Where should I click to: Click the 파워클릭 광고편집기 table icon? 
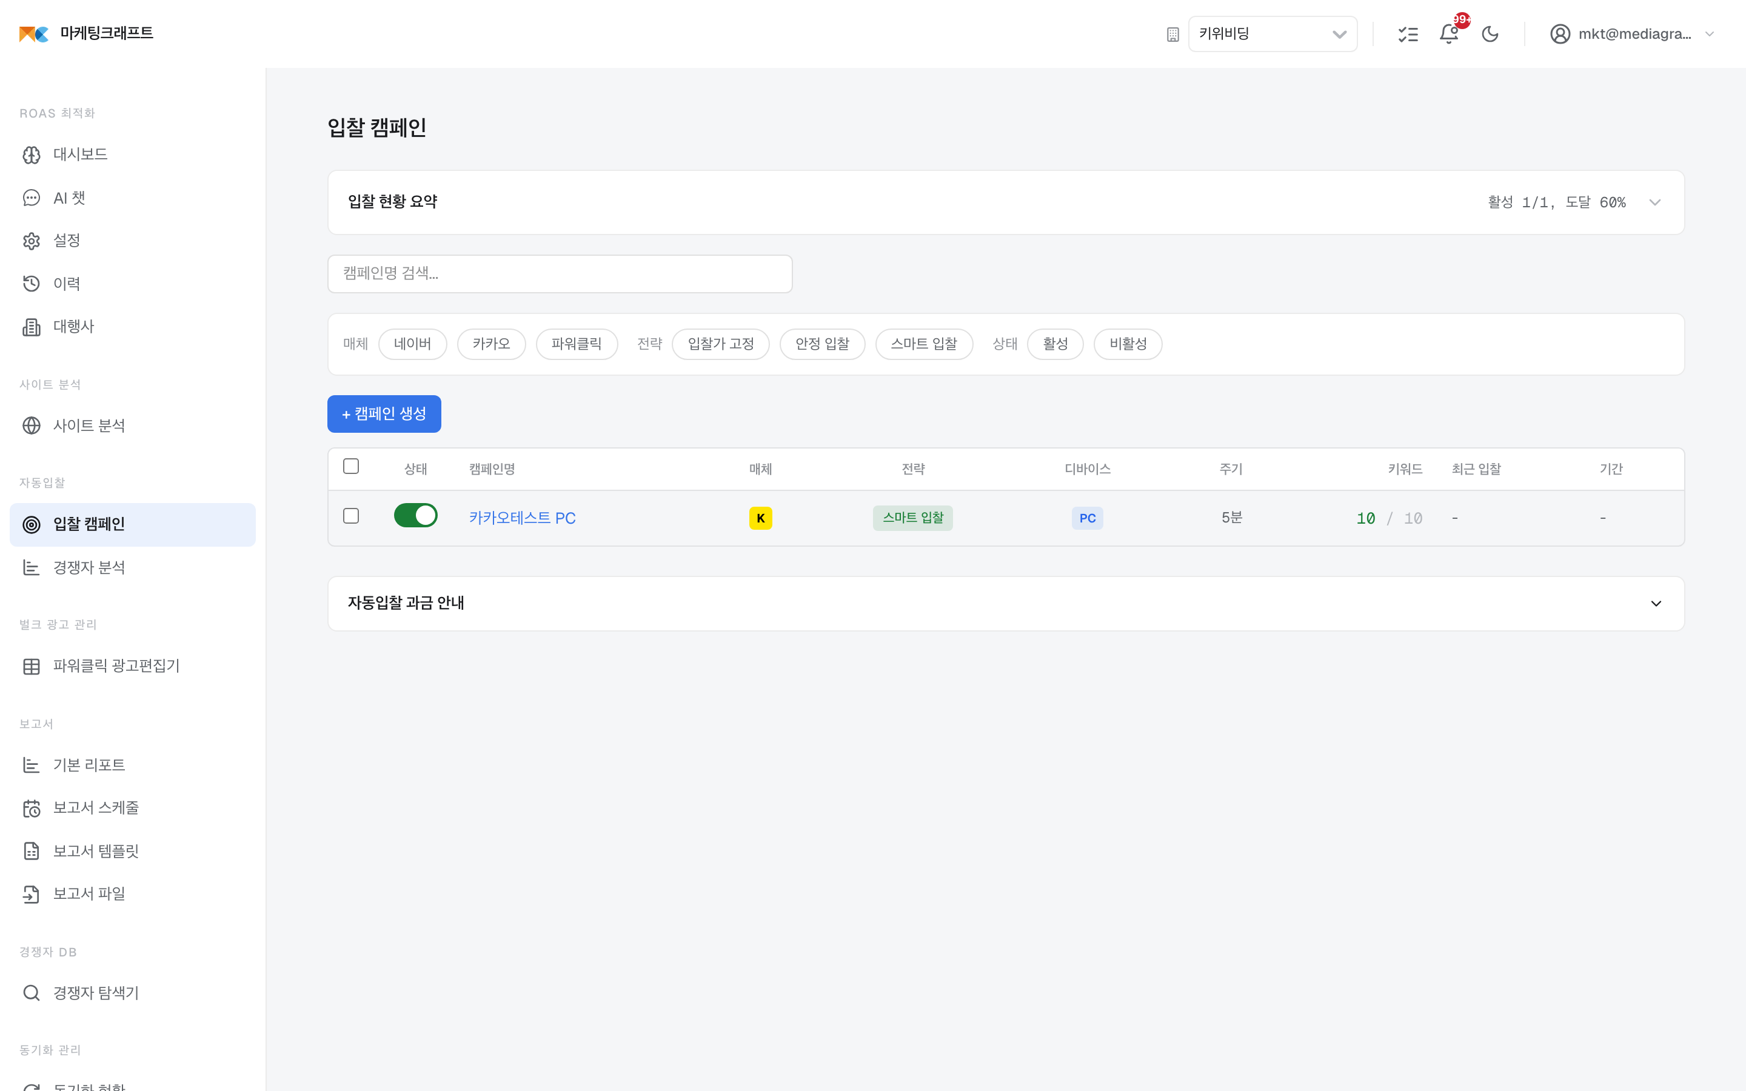tap(32, 666)
